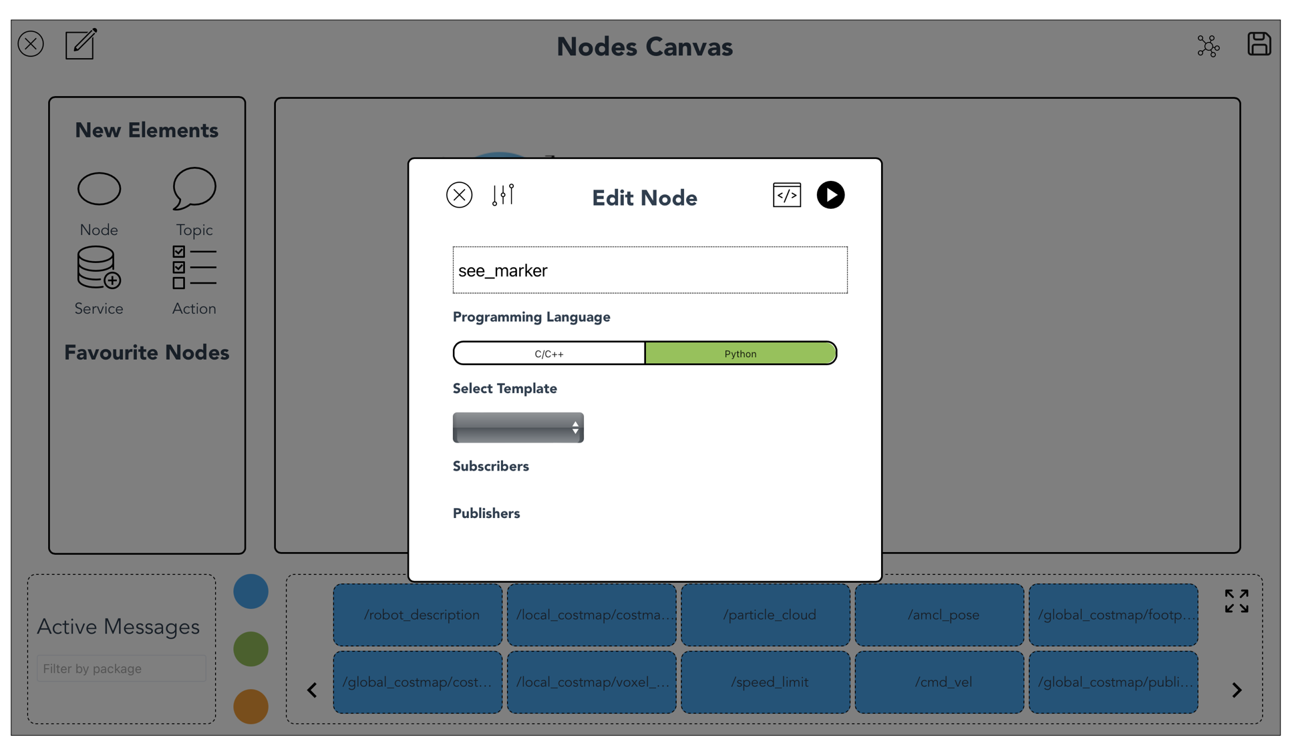Click the save floppy disk icon
The image size is (1304, 753).
click(x=1259, y=45)
